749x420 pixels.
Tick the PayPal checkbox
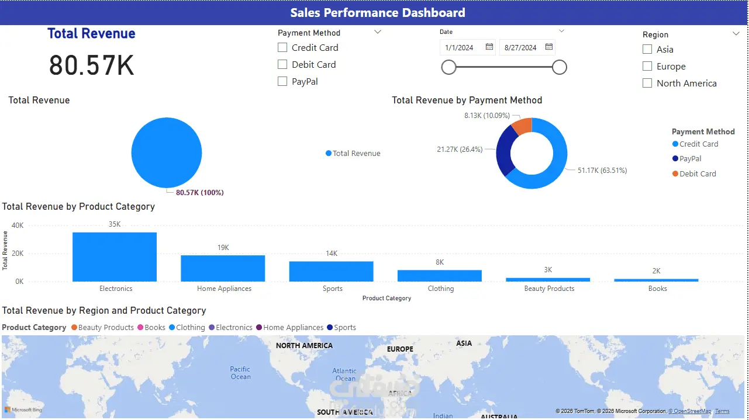[282, 81]
